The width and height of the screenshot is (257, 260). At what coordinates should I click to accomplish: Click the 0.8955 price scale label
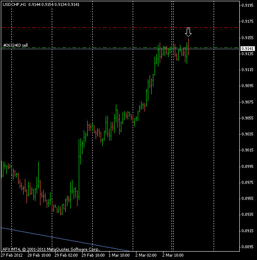pos(248,199)
